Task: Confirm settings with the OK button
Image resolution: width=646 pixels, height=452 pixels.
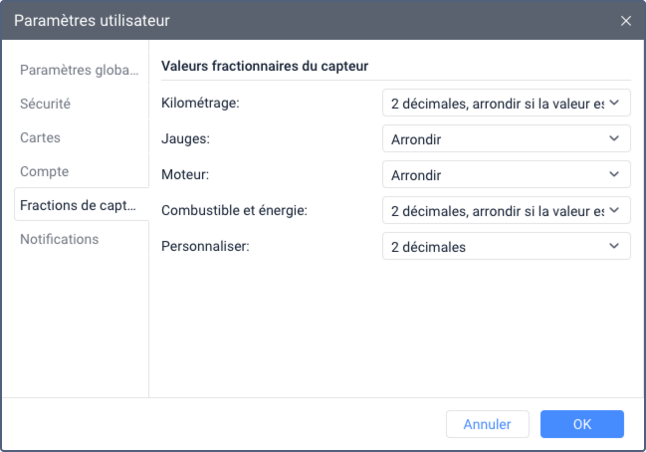Action: (582, 424)
